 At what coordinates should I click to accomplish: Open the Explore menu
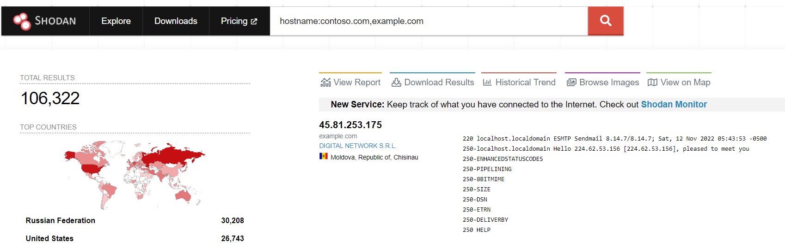[116, 21]
